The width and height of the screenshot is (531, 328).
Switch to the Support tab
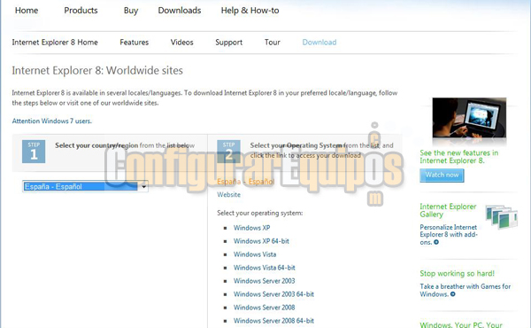pos(229,43)
